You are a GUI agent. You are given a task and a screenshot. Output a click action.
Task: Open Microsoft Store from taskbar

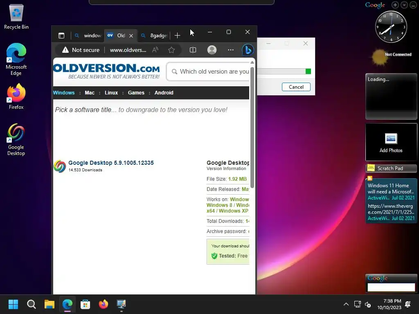[85, 304]
